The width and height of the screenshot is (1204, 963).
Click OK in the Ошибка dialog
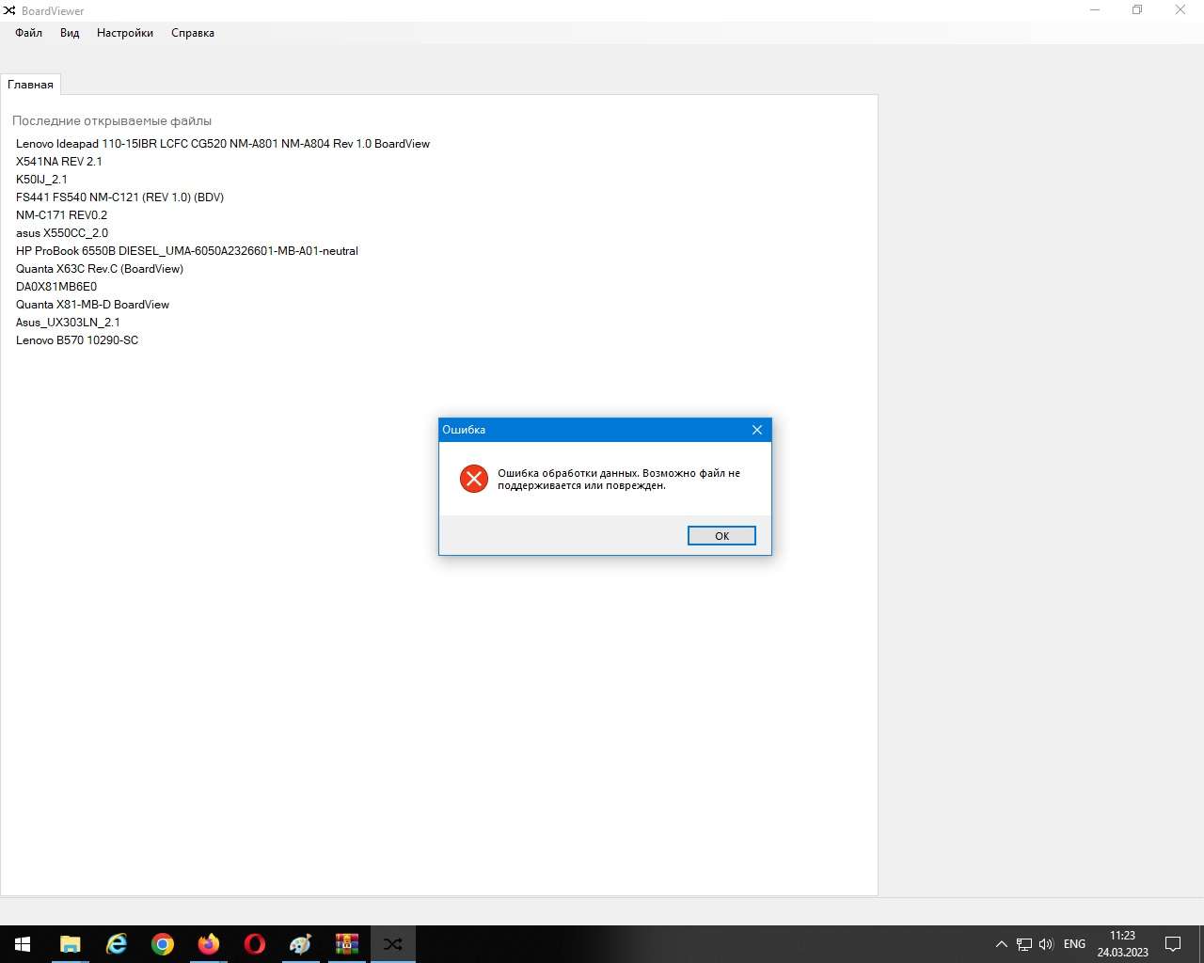click(721, 536)
